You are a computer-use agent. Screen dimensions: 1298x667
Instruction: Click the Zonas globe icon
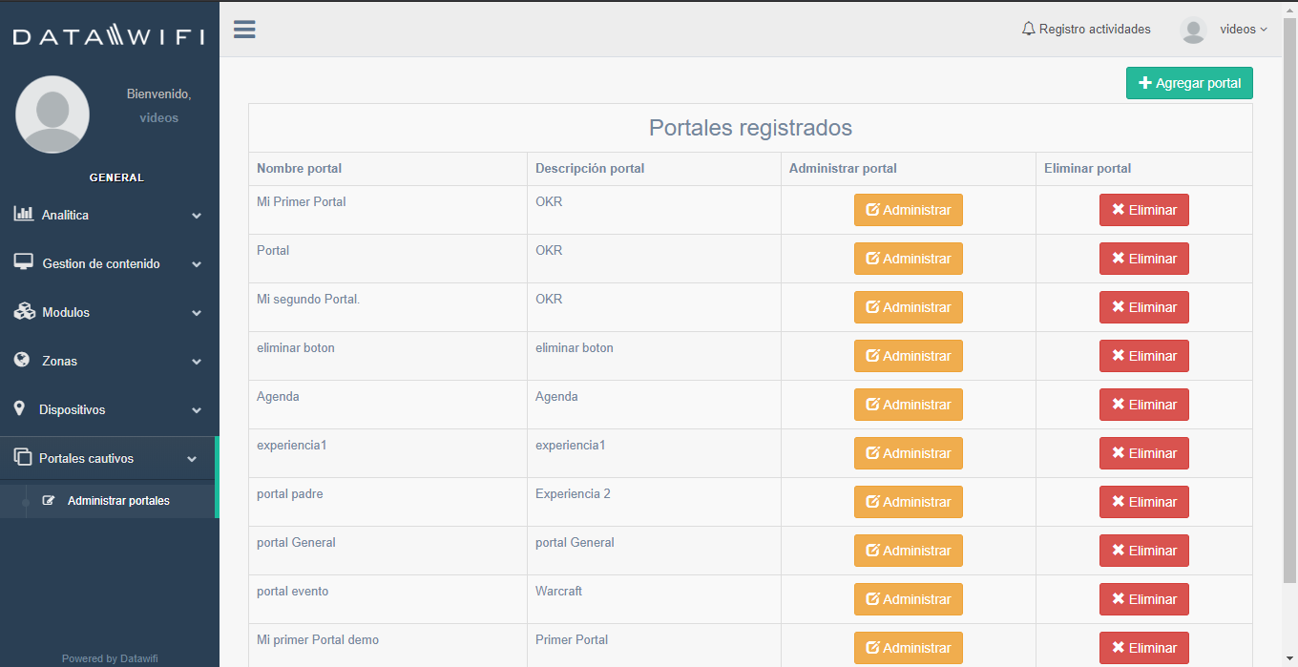click(x=22, y=360)
